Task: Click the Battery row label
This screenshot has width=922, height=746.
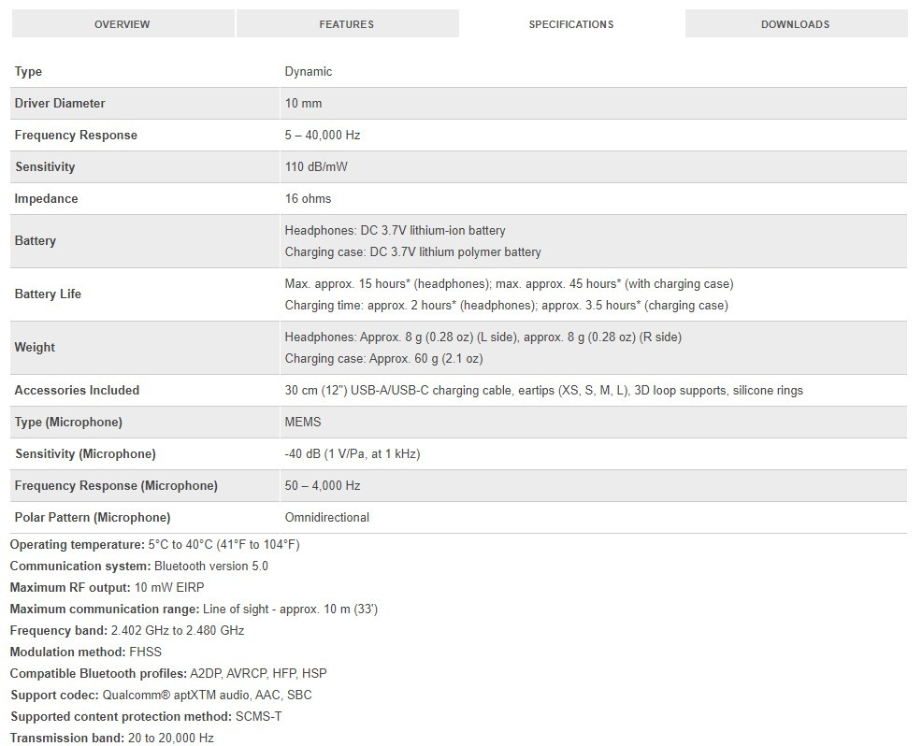Action: point(36,240)
